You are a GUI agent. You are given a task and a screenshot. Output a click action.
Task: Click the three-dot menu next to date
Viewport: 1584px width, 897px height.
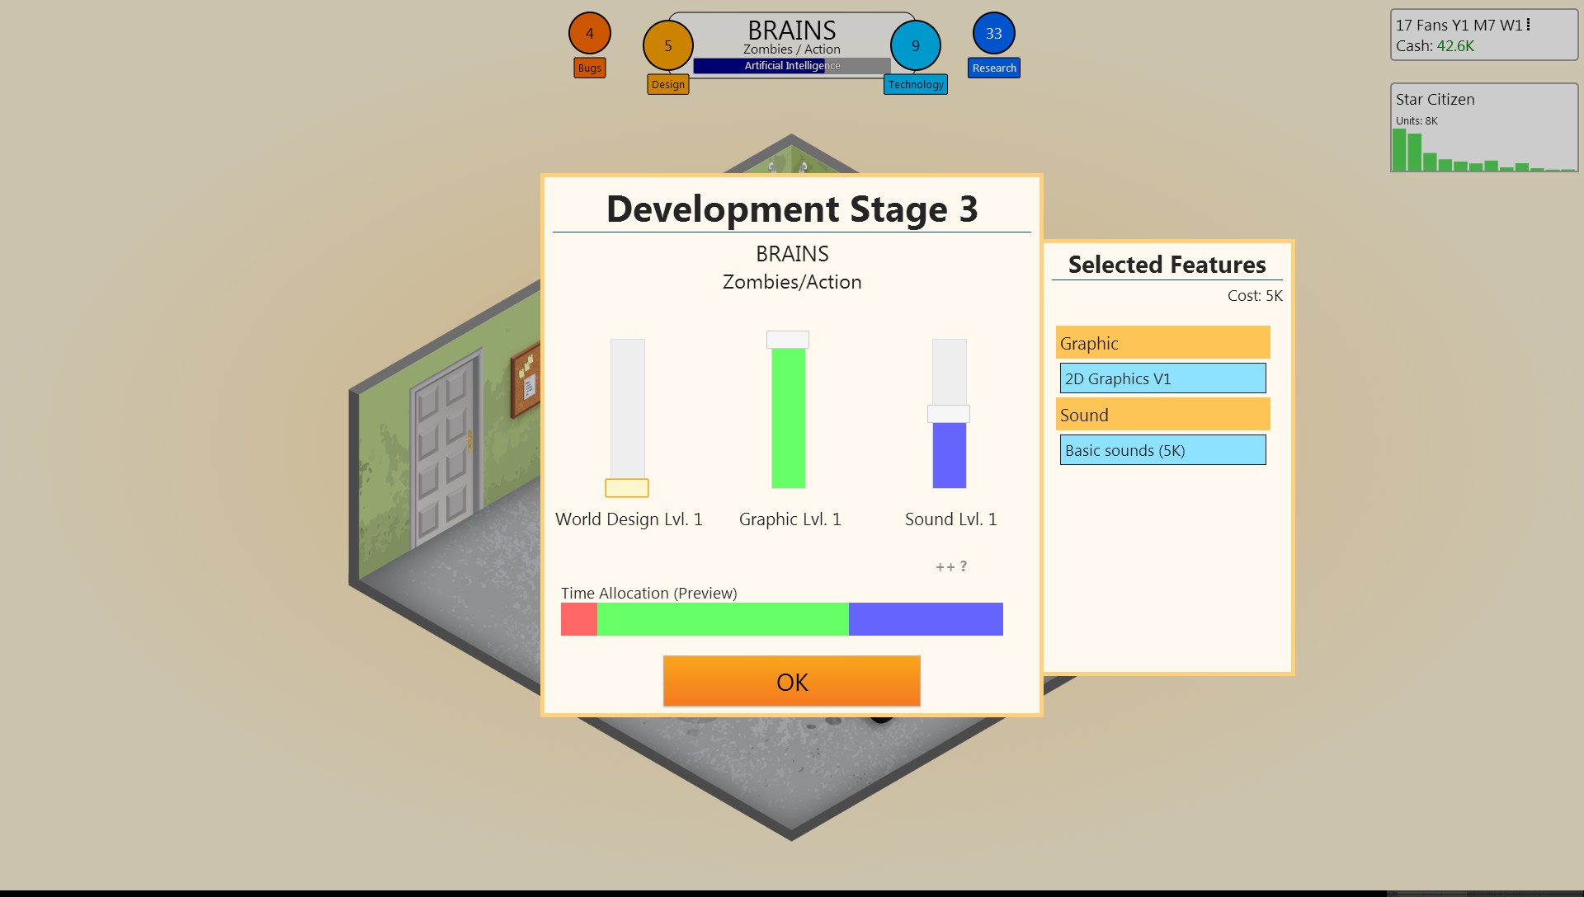point(1529,25)
